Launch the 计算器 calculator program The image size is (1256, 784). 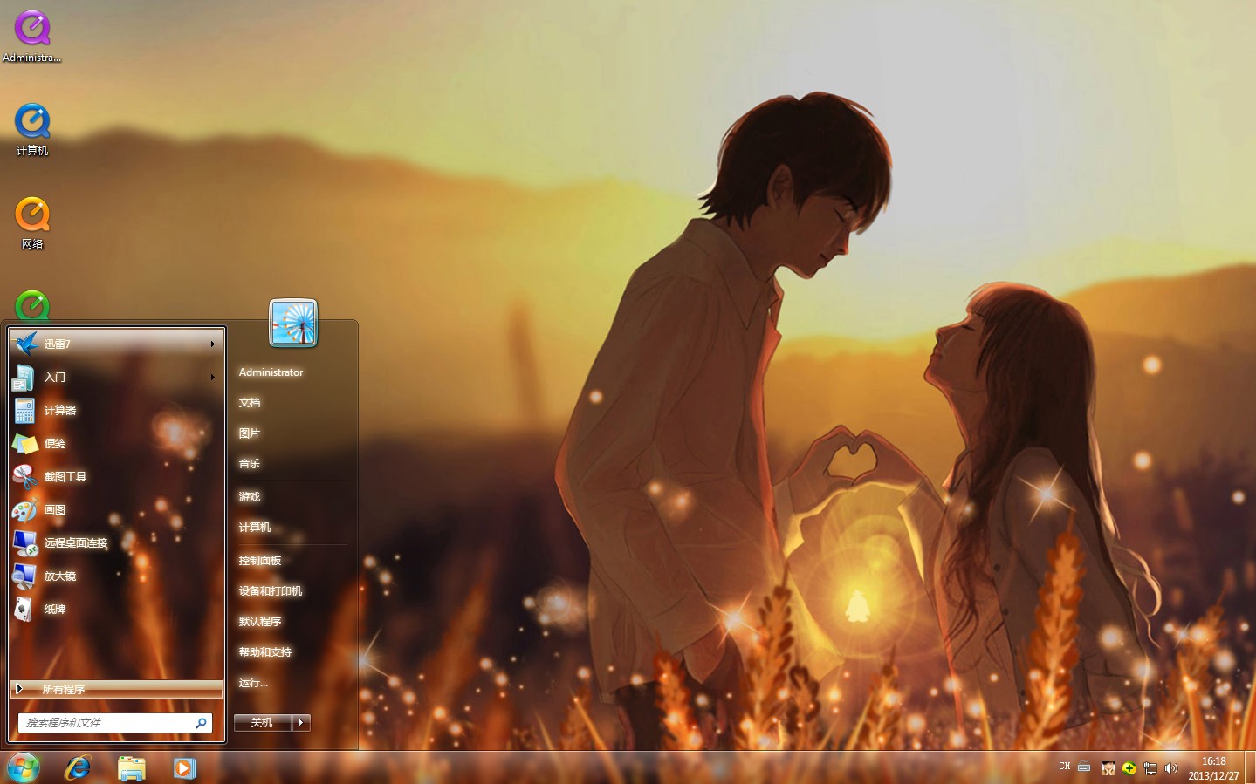116,410
